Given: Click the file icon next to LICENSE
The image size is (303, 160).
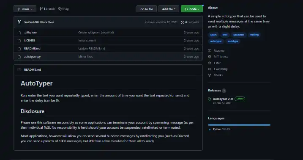Looking at the screenshot, I should point(19,41).
